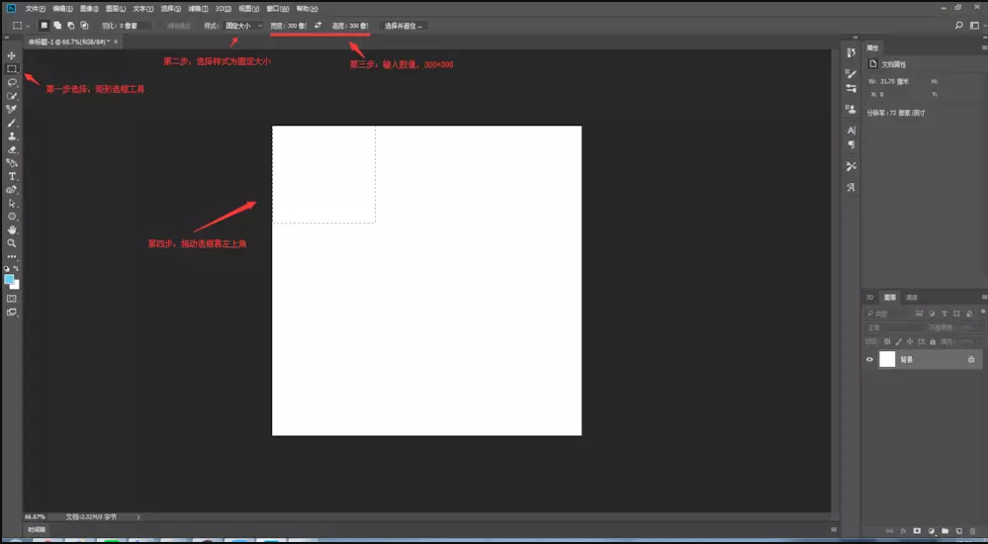Screen dimensions: 988x544
Task: Switch to the 3D panel tab
Action: 870,298
